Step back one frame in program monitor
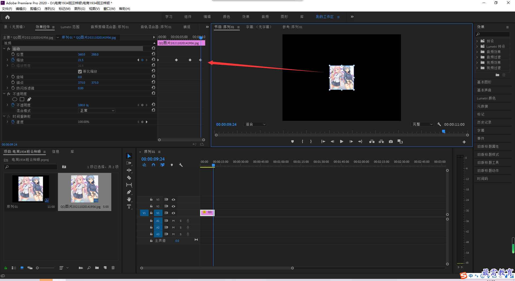Image resolution: width=515 pixels, height=281 pixels. (x=332, y=142)
